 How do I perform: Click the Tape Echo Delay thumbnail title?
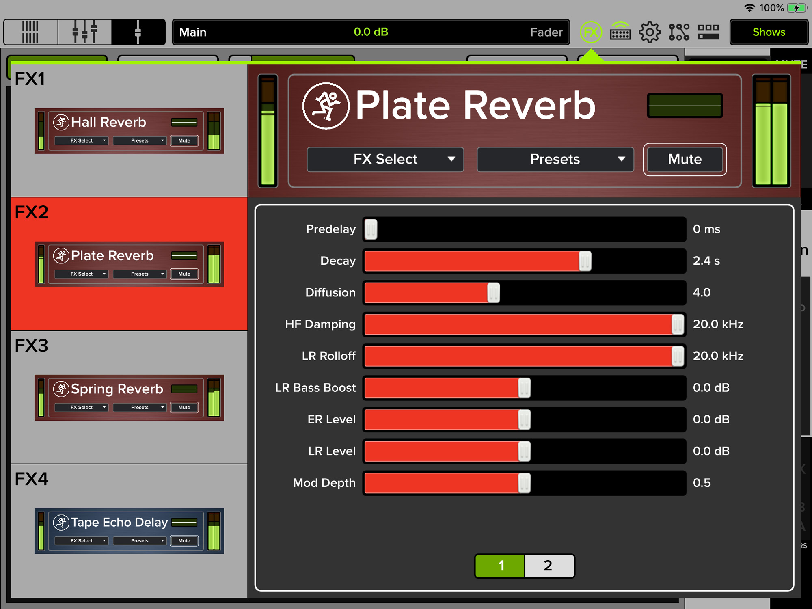point(119,523)
